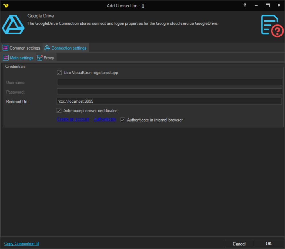Disable Auto-accept server certificates
This screenshot has width=285, height=249.
pyautogui.click(x=59, y=110)
